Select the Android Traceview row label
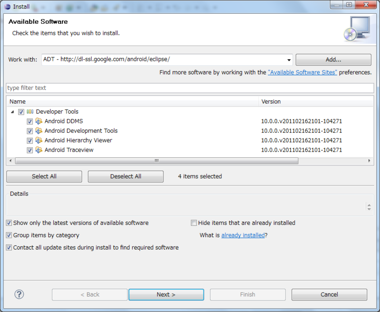380x312 pixels. click(x=69, y=150)
